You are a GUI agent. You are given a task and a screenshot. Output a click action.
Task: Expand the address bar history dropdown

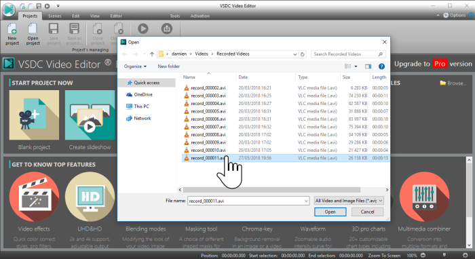pos(294,54)
